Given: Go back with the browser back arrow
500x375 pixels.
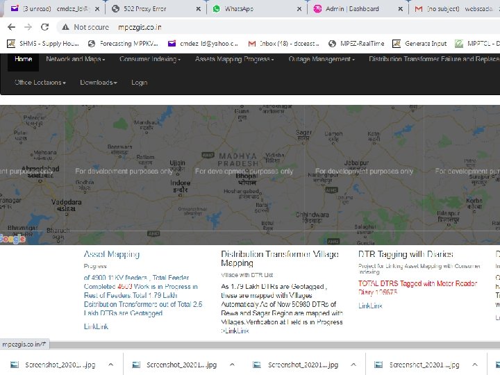Looking at the screenshot, I should pyautogui.click(x=12, y=27).
